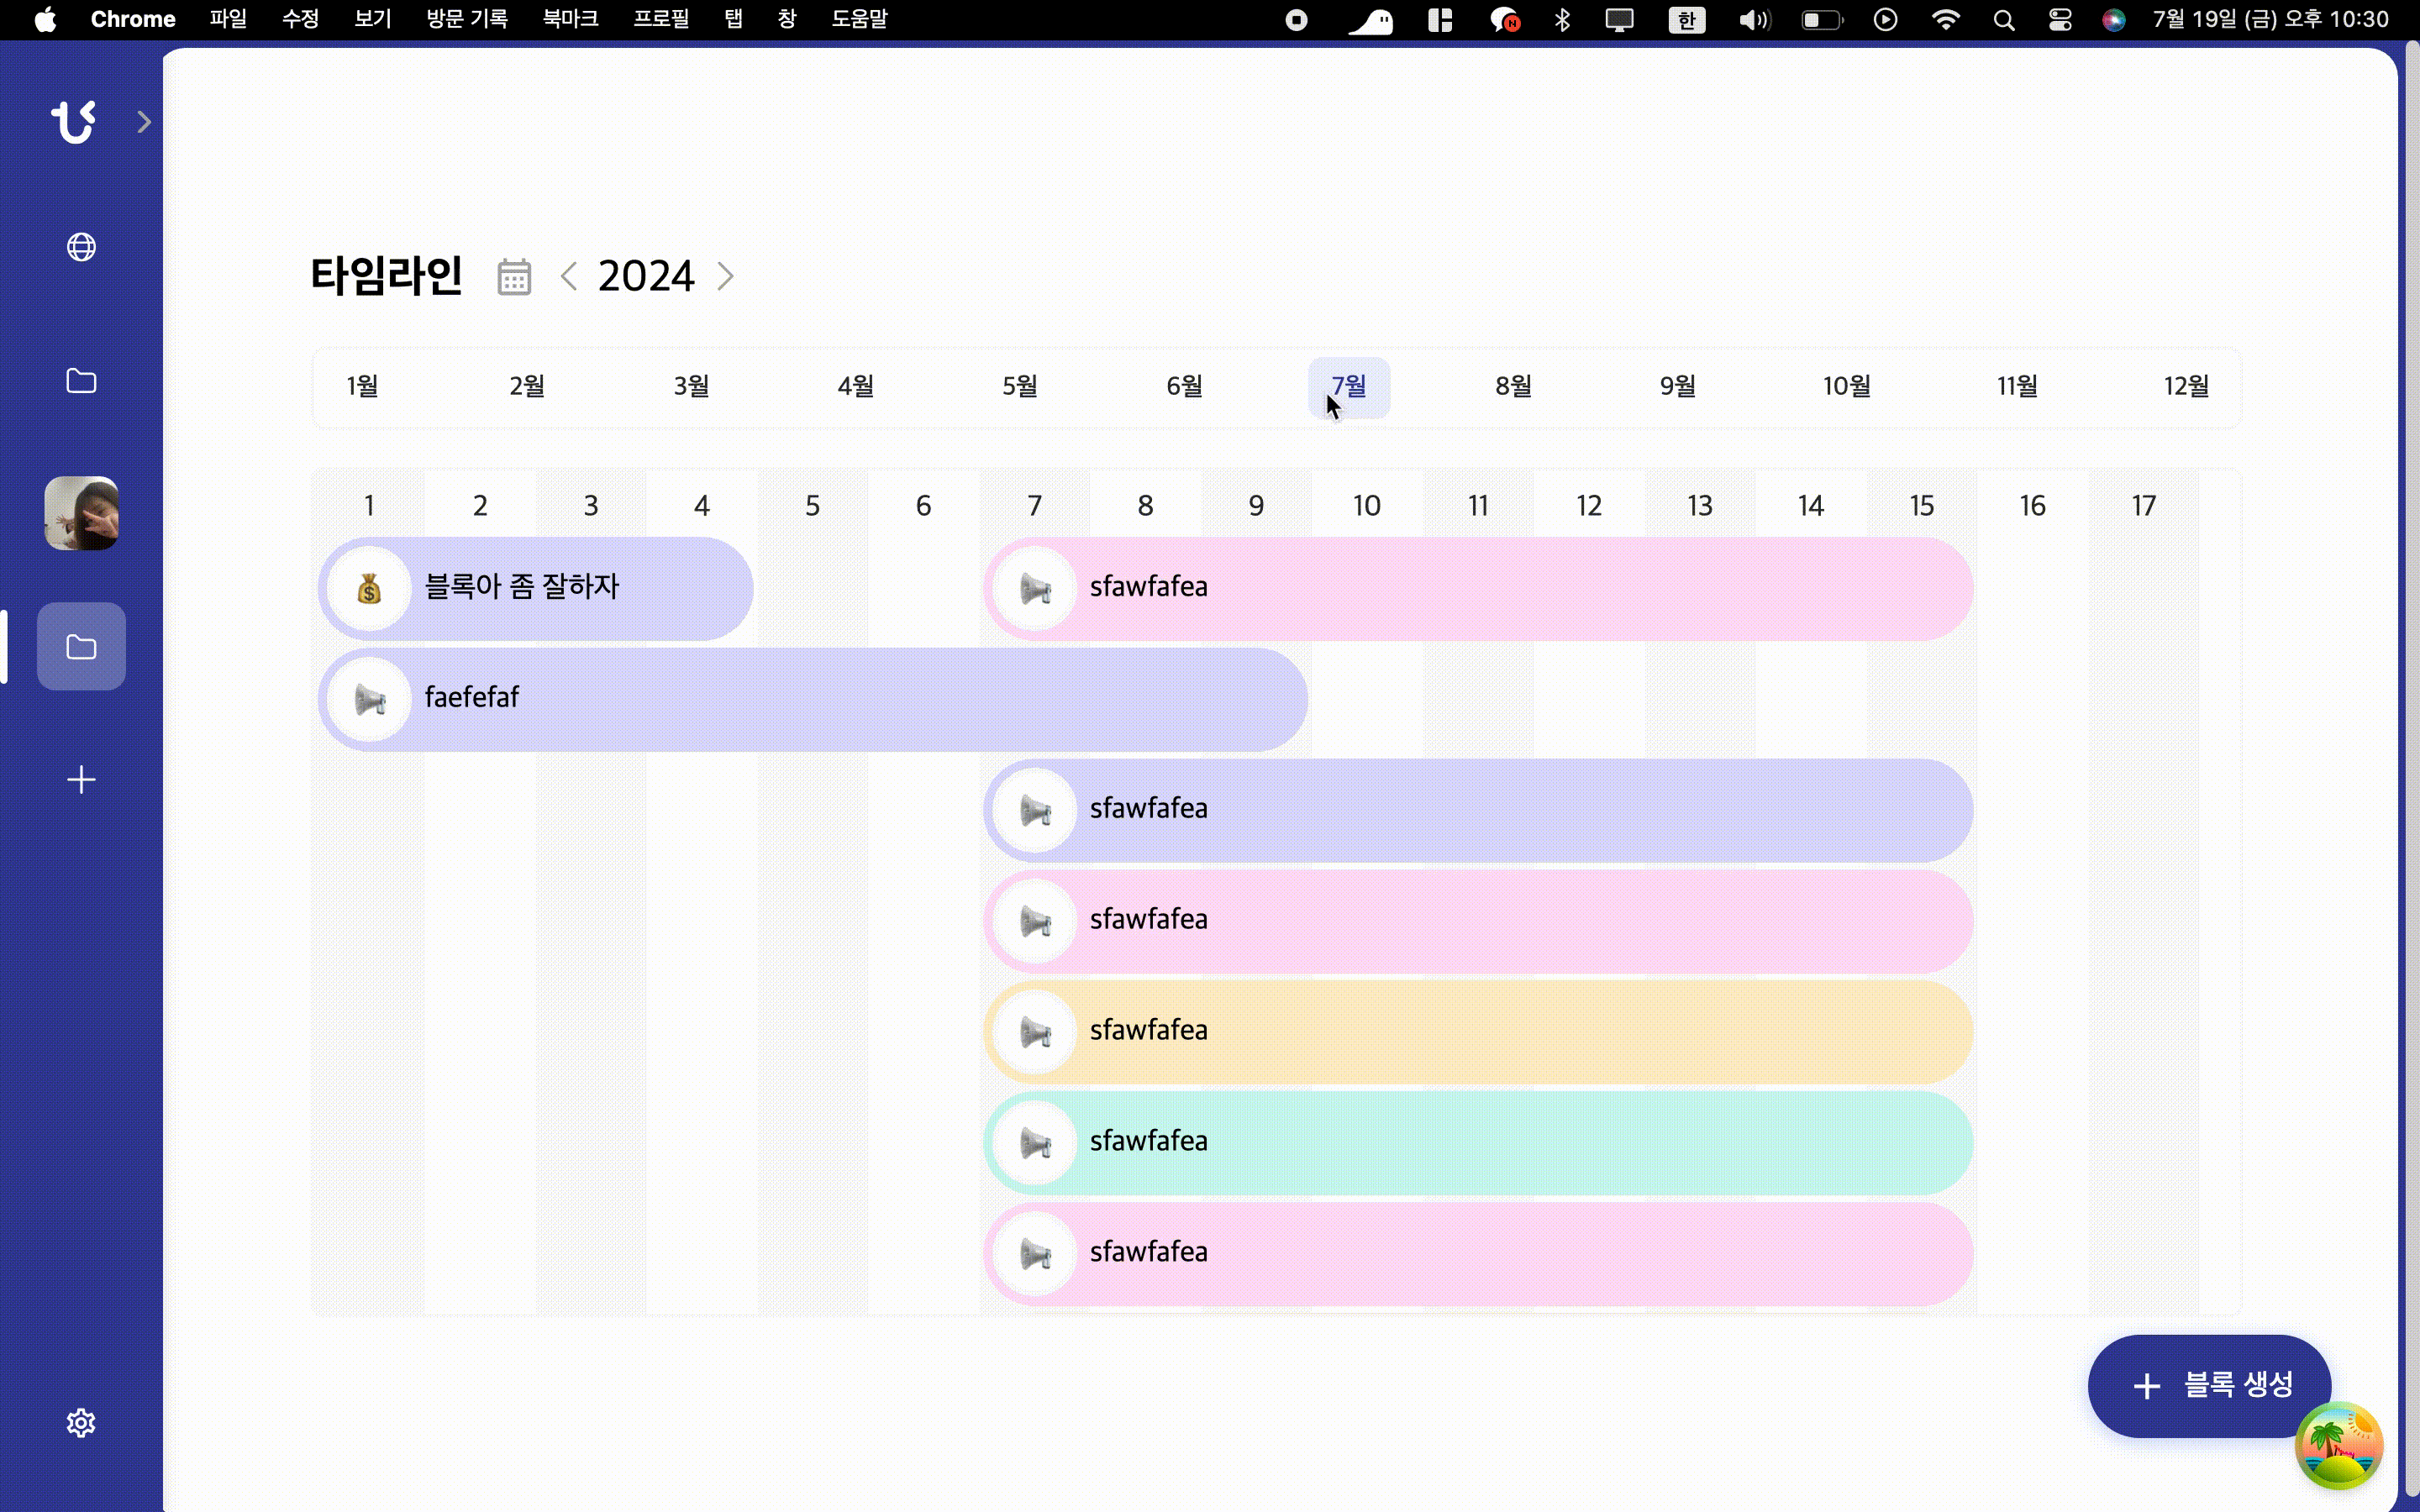Click the plus icon in sidebar

(81, 780)
